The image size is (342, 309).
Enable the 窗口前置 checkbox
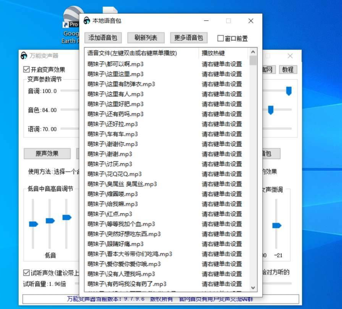221,38
